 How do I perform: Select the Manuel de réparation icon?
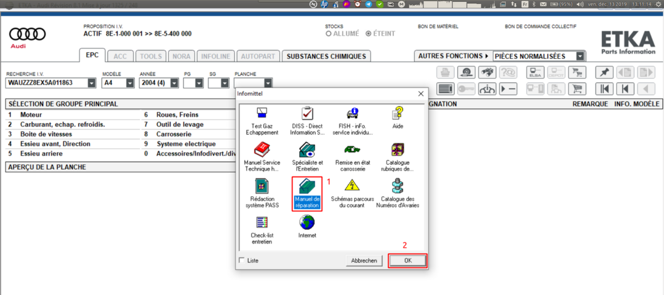[308, 194]
